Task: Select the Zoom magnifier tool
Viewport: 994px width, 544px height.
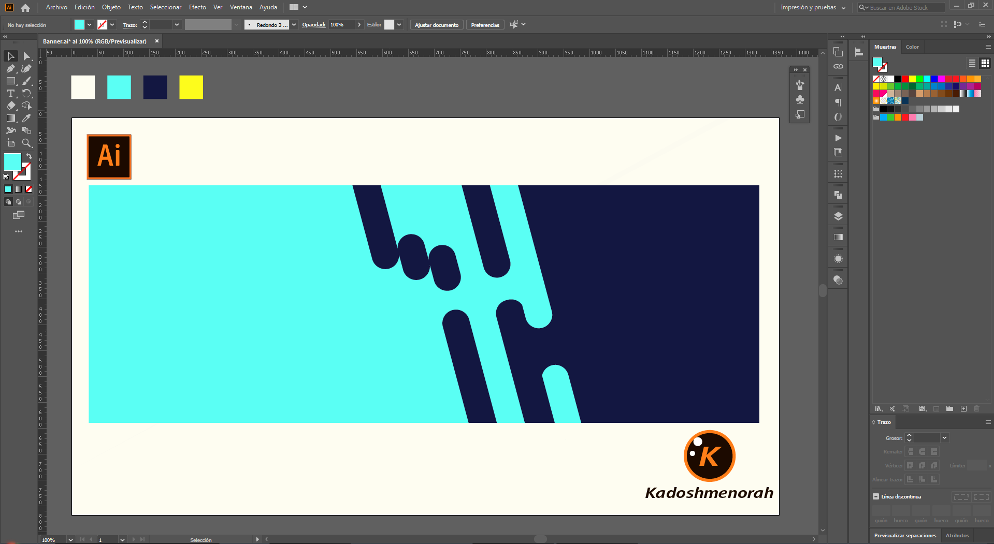Action: [x=26, y=143]
